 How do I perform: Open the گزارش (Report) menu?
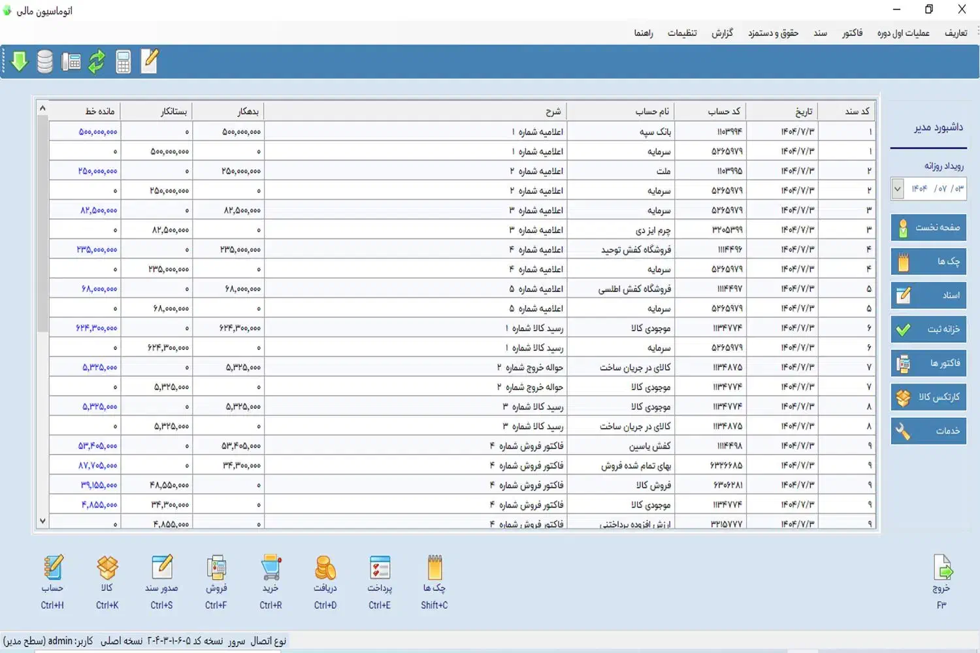pos(722,33)
